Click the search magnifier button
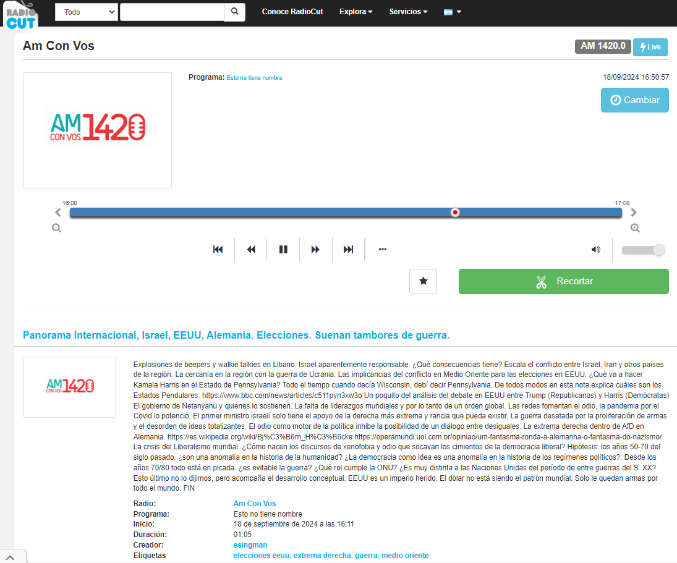 click(234, 12)
